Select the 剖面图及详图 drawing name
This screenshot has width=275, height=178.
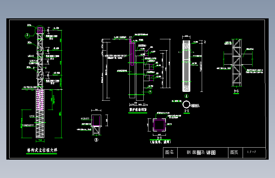point(201,152)
